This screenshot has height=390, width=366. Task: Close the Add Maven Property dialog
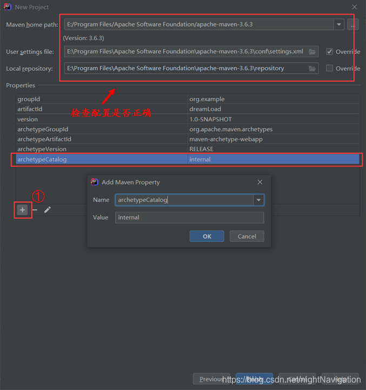[260, 182]
